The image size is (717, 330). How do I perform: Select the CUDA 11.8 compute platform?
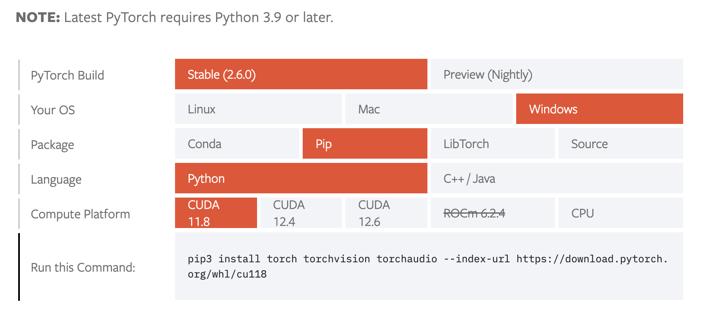pyautogui.click(x=216, y=213)
